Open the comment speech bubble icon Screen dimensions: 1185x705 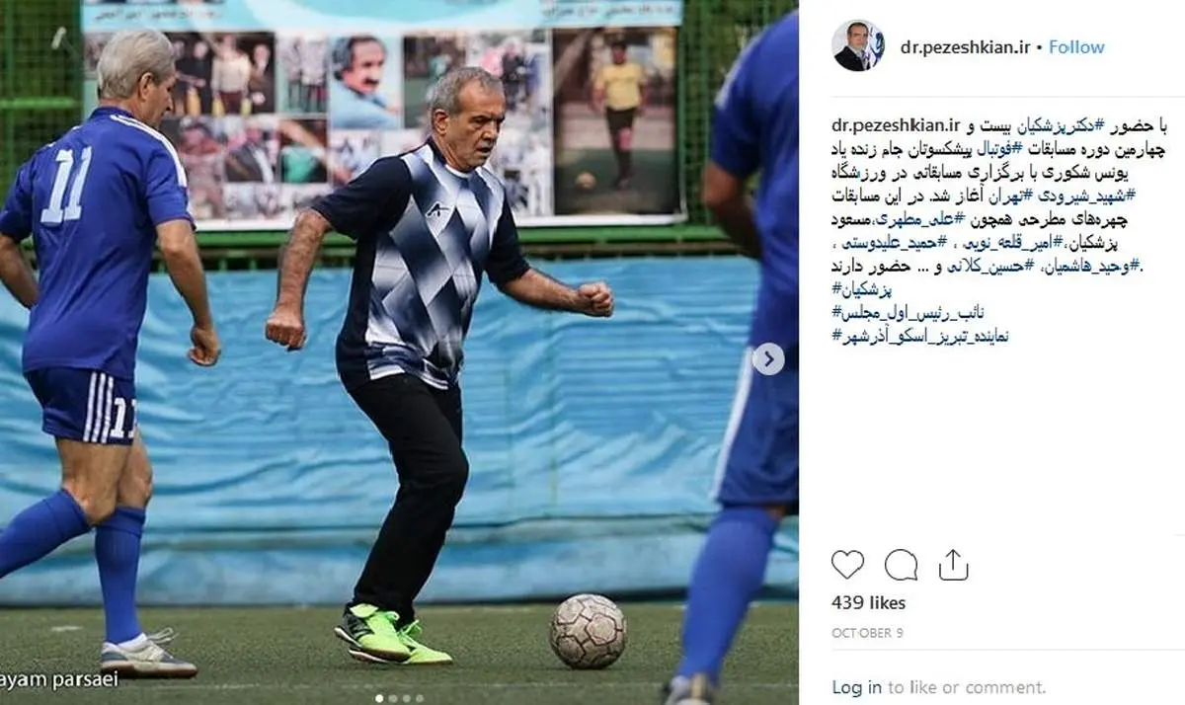pyautogui.click(x=901, y=565)
